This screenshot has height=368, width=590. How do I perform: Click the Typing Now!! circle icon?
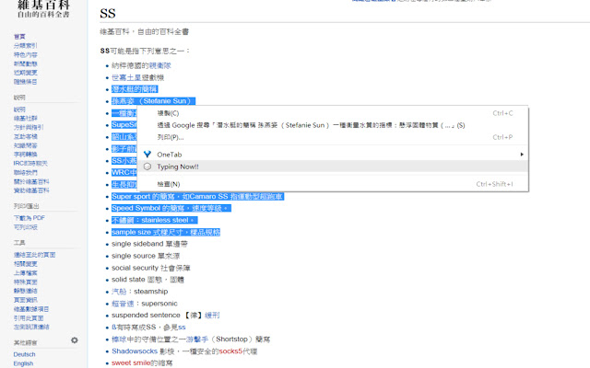tap(147, 167)
